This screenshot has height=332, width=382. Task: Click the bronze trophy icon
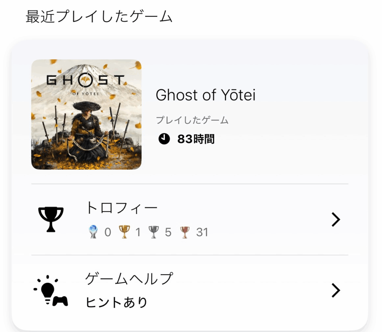(184, 232)
